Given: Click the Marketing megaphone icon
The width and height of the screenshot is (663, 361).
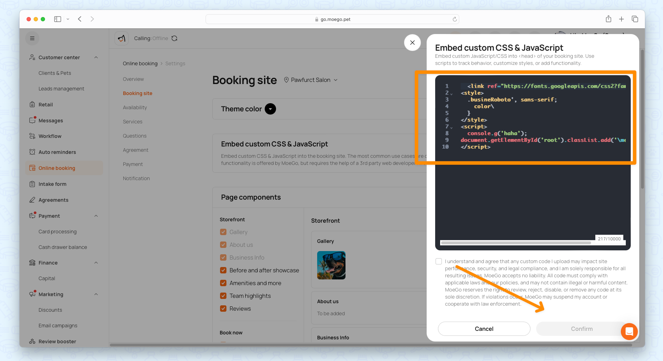Looking at the screenshot, I should coord(32,294).
